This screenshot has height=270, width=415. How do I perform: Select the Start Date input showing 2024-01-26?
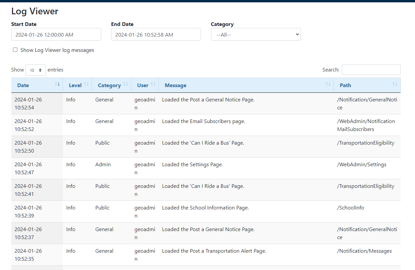(x=56, y=34)
